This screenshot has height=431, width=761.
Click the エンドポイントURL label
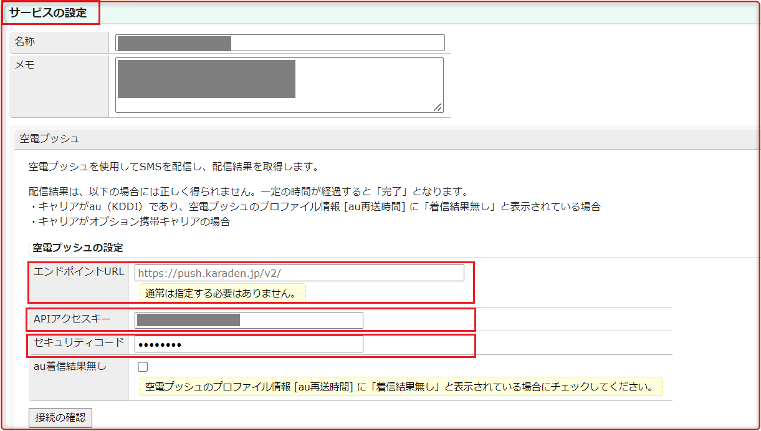79,272
